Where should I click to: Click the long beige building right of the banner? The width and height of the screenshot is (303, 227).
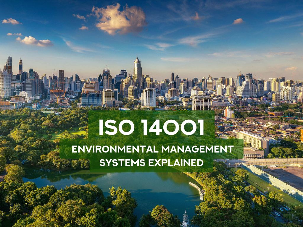252,139
